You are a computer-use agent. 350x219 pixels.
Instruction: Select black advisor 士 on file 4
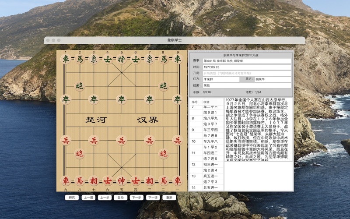[x=108, y=60]
